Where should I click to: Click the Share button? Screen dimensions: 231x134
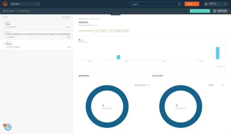coord(104,31)
